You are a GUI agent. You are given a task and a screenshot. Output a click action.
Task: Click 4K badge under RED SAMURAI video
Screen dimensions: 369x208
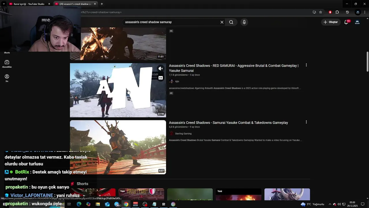(x=171, y=93)
